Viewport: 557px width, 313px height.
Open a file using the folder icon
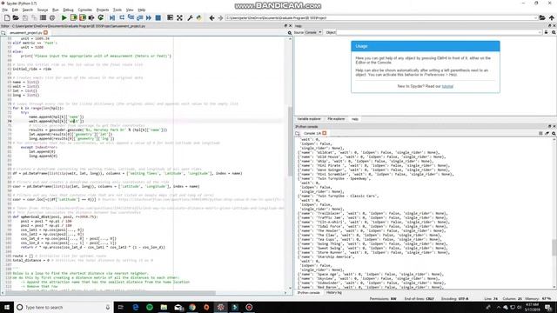tap(16, 17)
